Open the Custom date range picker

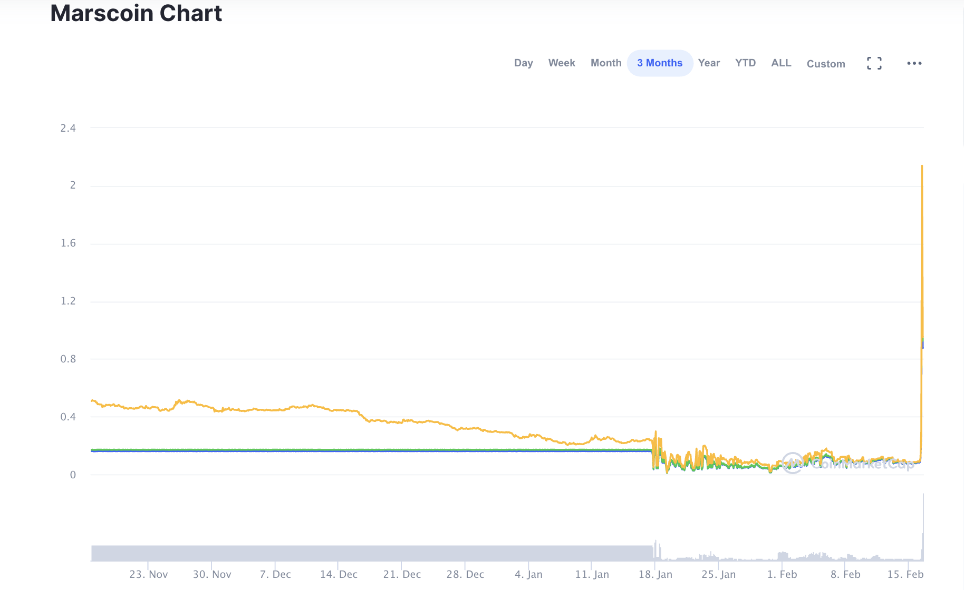point(826,64)
